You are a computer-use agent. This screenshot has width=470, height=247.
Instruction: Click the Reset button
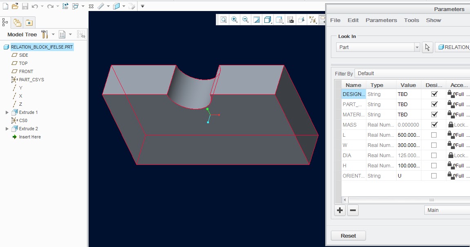tap(348, 236)
